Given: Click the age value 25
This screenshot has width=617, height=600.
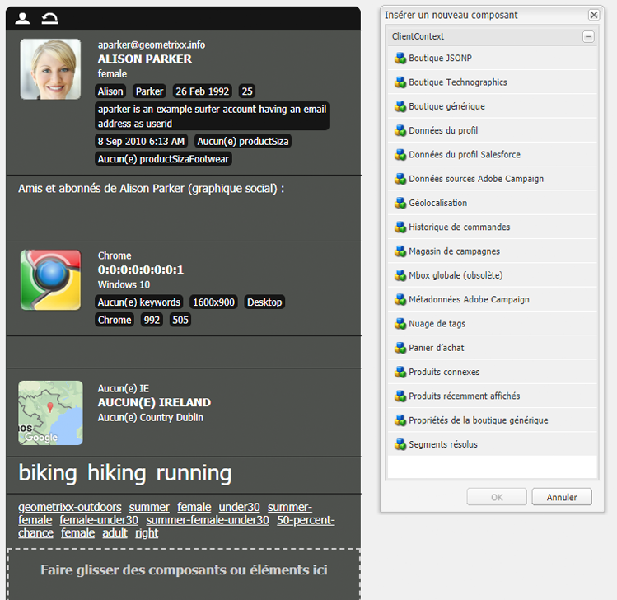Looking at the screenshot, I should [x=247, y=91].
